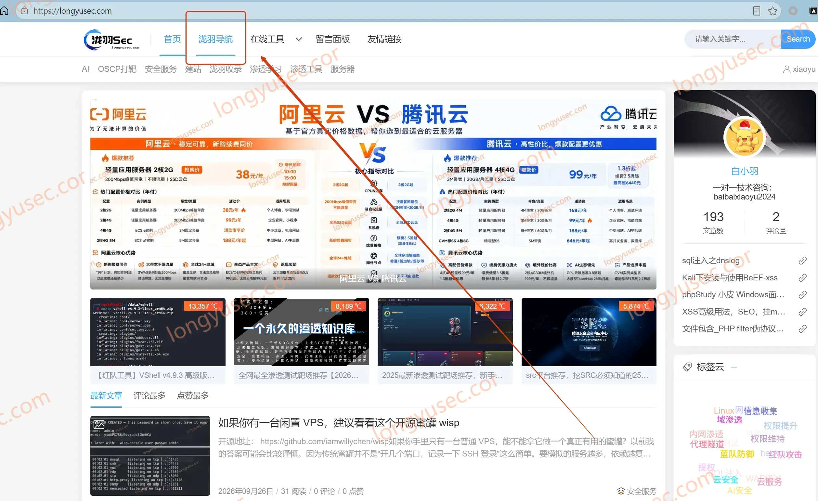Open link icon next to XSS高级用法 article
This screenshot has width=818, height=501.
pyautogui.click(x=802, y=312)
